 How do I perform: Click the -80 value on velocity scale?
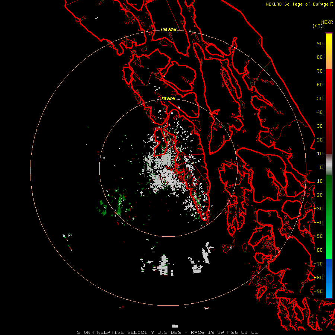pos(318,278)
